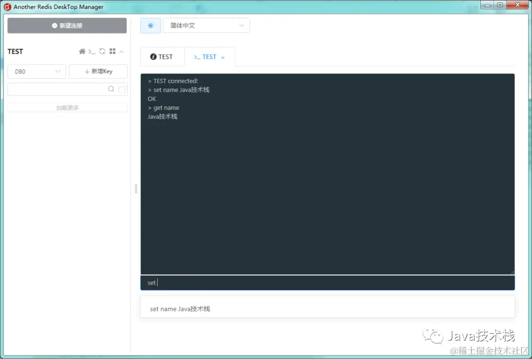Click the sidebar resize handle

(x=136, y=189)
